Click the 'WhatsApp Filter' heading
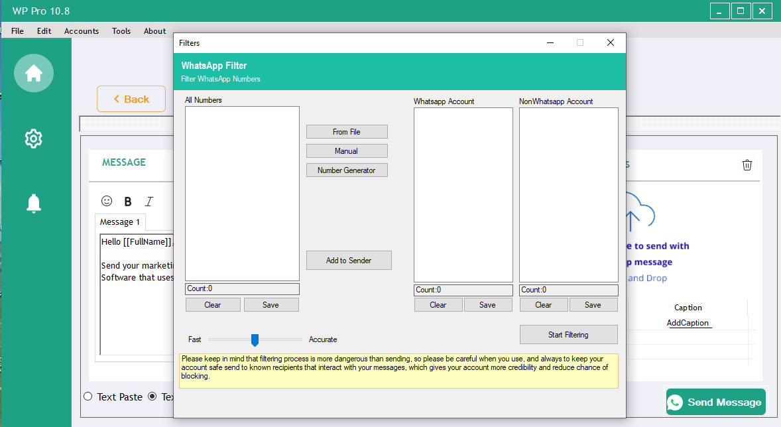 [214, 65]
